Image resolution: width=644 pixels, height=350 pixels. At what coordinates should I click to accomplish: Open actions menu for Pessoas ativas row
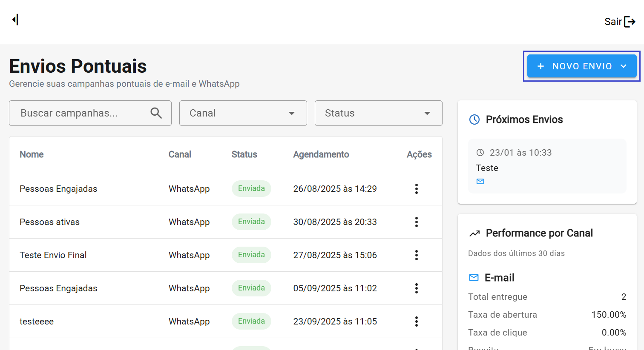pyautogui.click(x=416, y=222)
